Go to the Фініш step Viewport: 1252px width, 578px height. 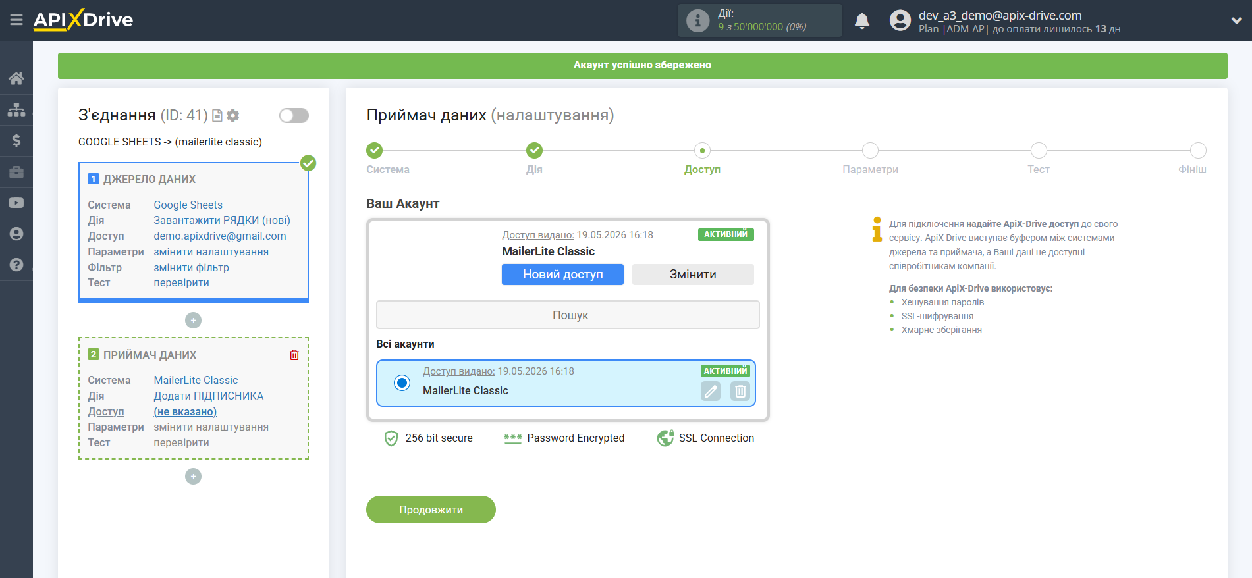tap(1198, 151)
